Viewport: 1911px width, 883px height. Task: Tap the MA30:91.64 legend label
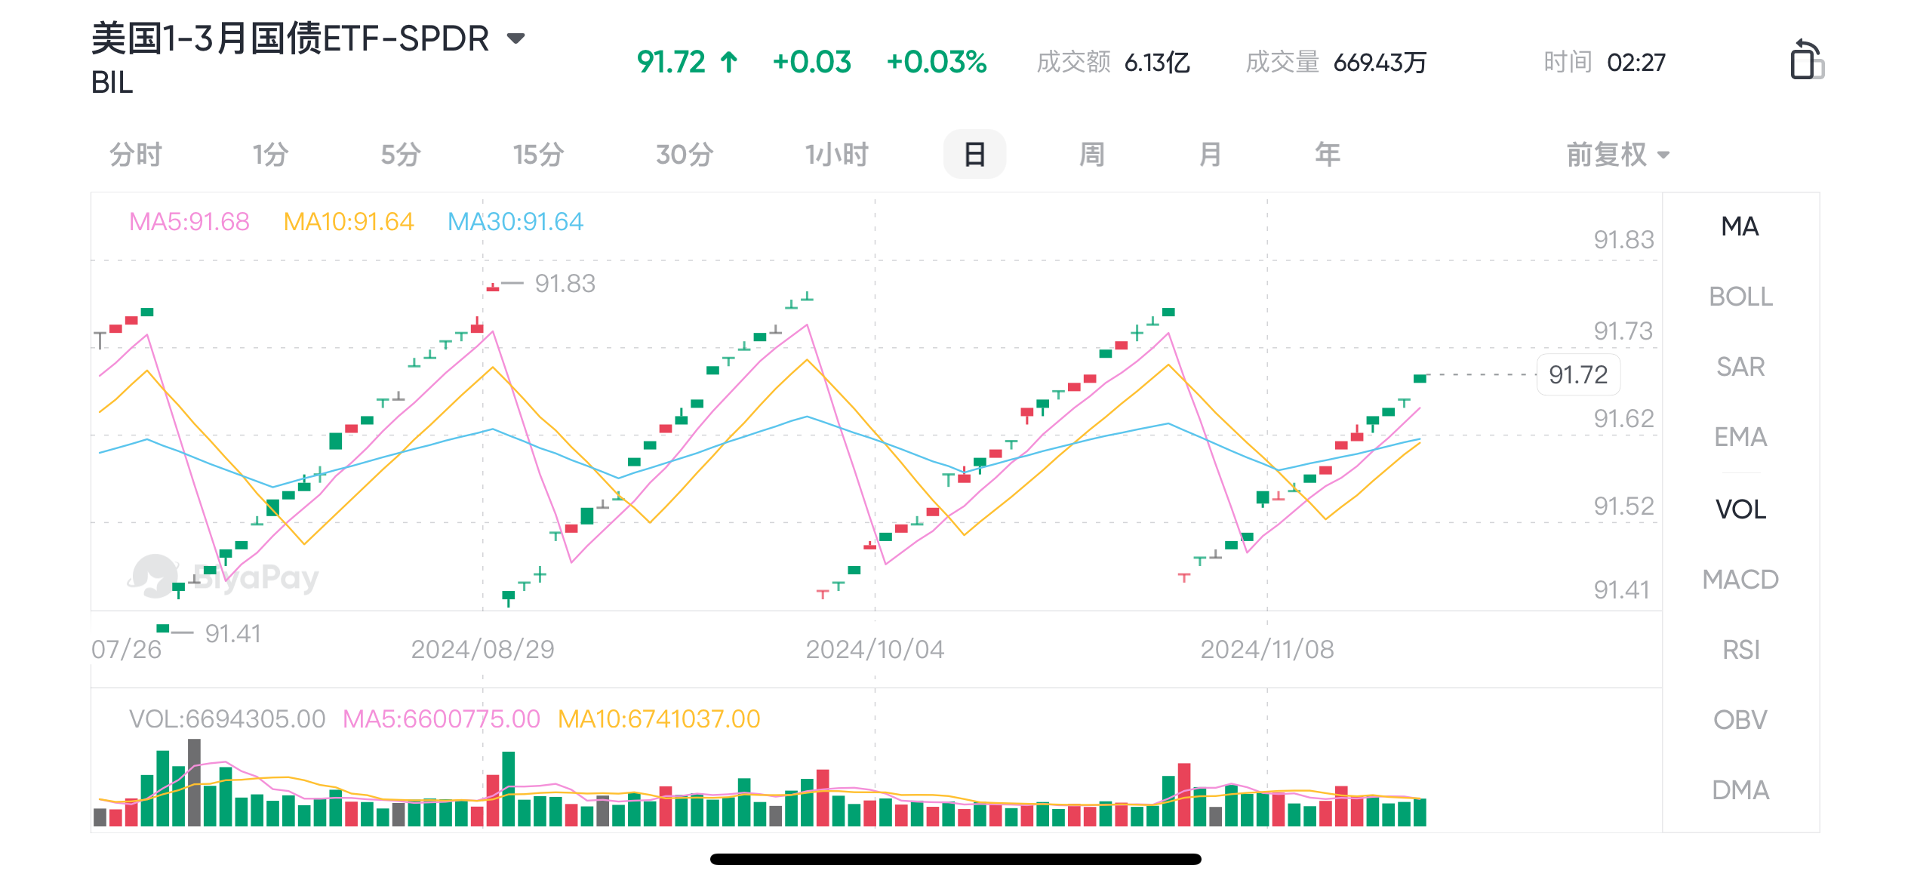tap(515, 222)
